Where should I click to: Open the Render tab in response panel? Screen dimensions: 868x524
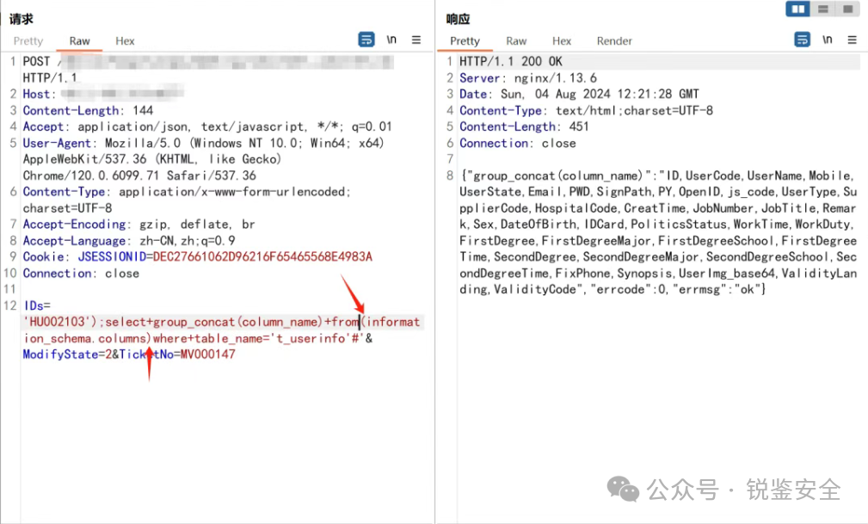click(x=614, y=41)
